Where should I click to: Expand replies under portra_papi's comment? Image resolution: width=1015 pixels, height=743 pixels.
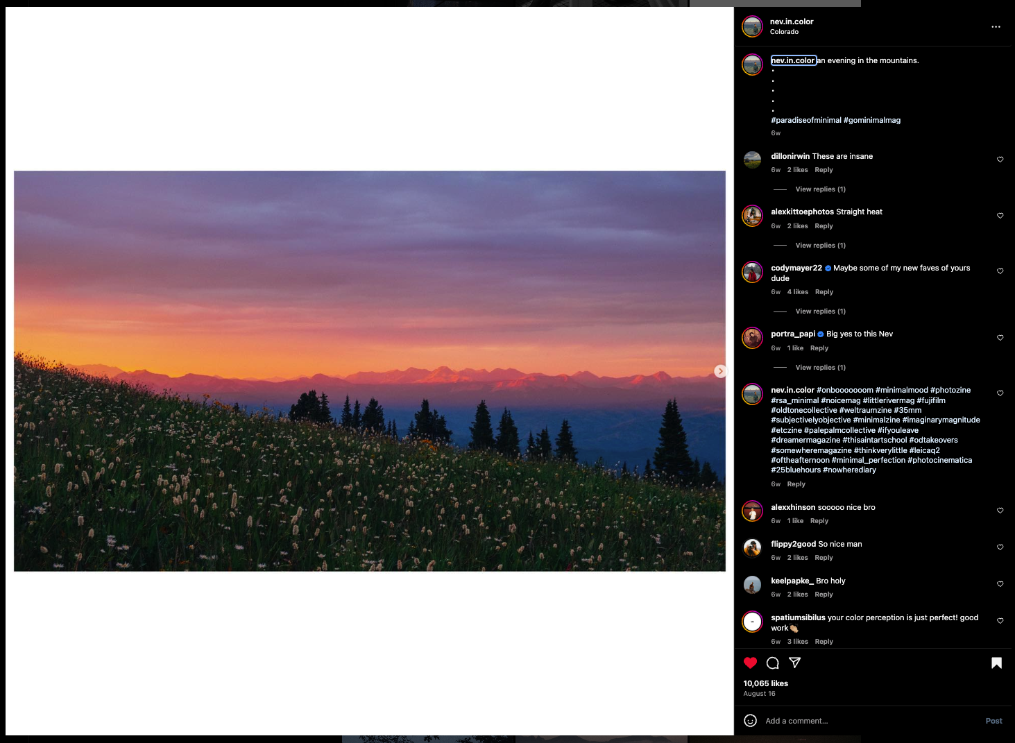[820, 368]
